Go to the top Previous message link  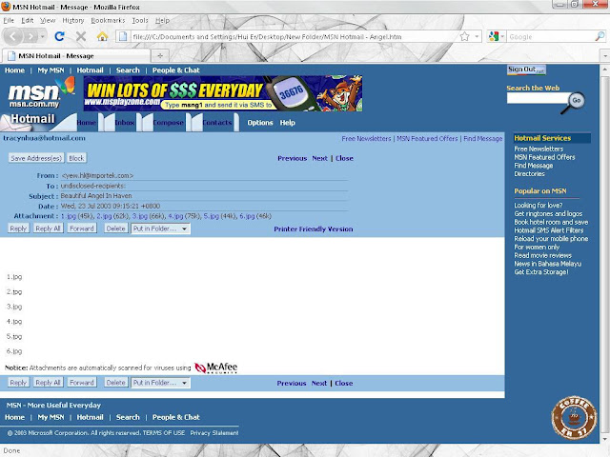pos(293,158)
